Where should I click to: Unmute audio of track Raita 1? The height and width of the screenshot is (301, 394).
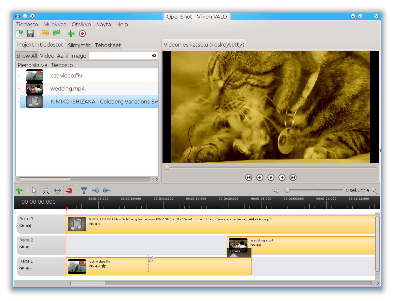click(x=29, y=268)
